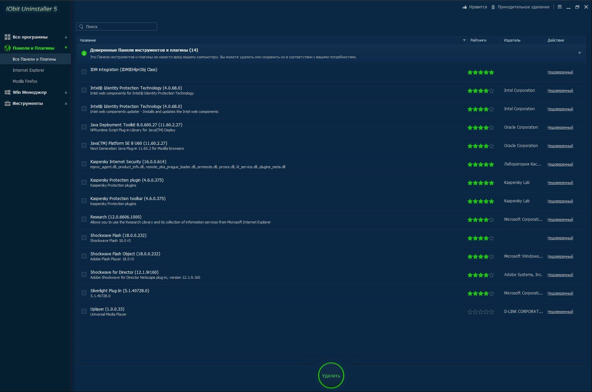Click the star rating for Kaspersky Internet Security
The width and height of the screenshot is (592, 392).
(481, 165)
